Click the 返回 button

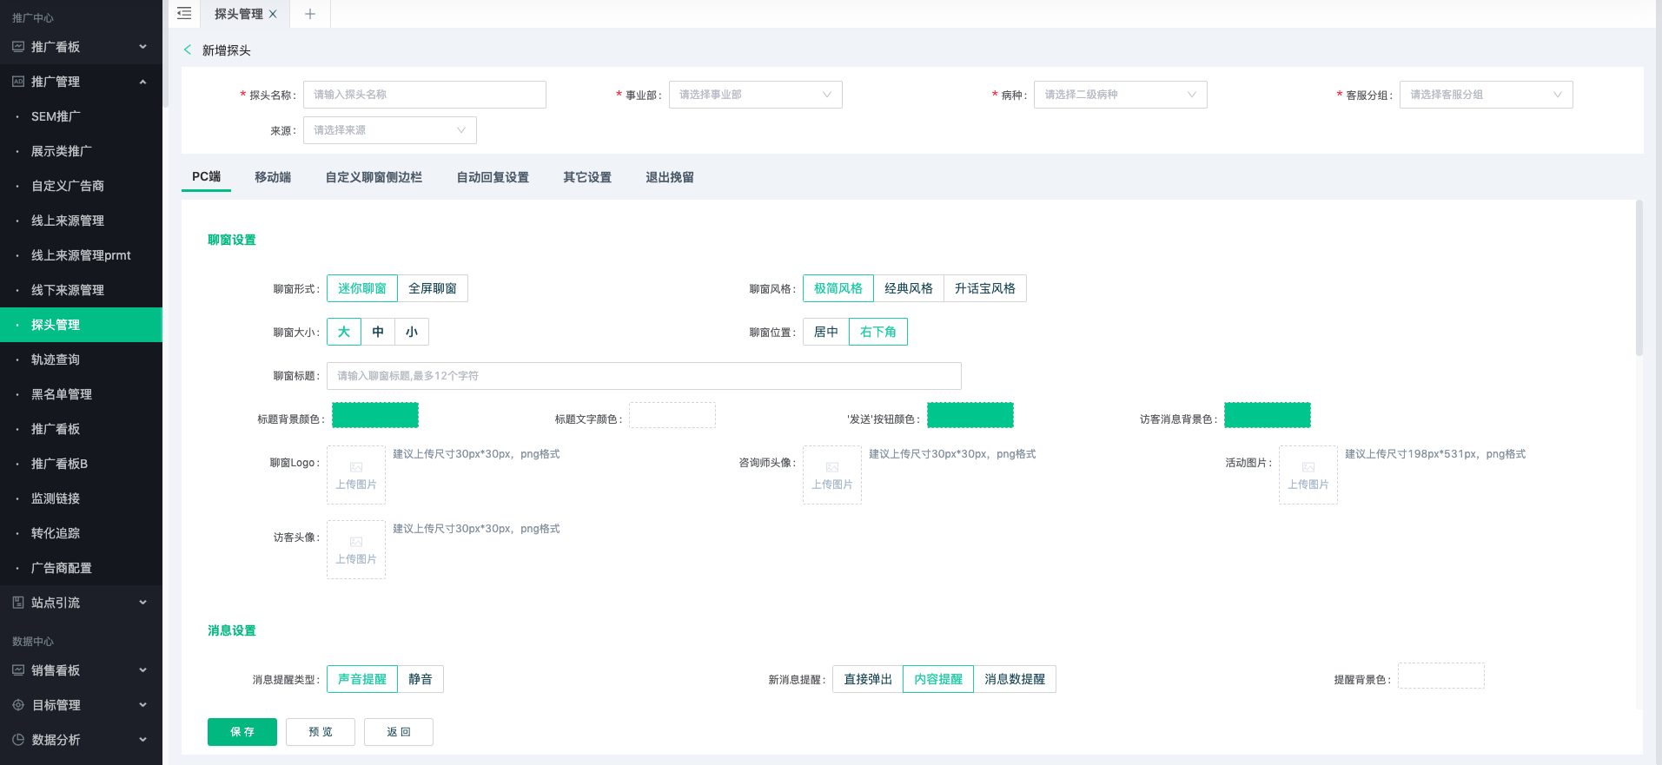pos(399,732)
